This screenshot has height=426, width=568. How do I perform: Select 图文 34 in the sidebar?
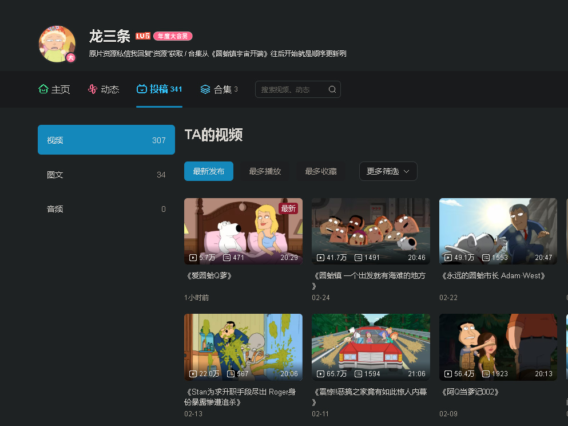click(x=106, y=175)
